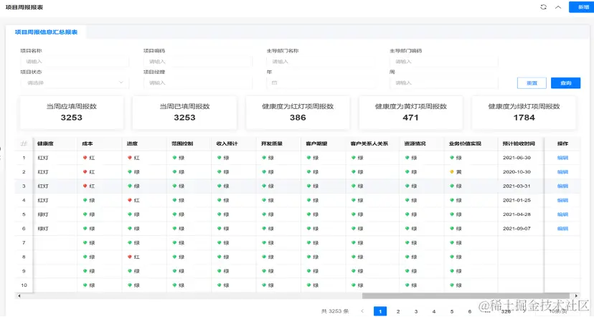Go to page 4 in pagination

(434, 311)
